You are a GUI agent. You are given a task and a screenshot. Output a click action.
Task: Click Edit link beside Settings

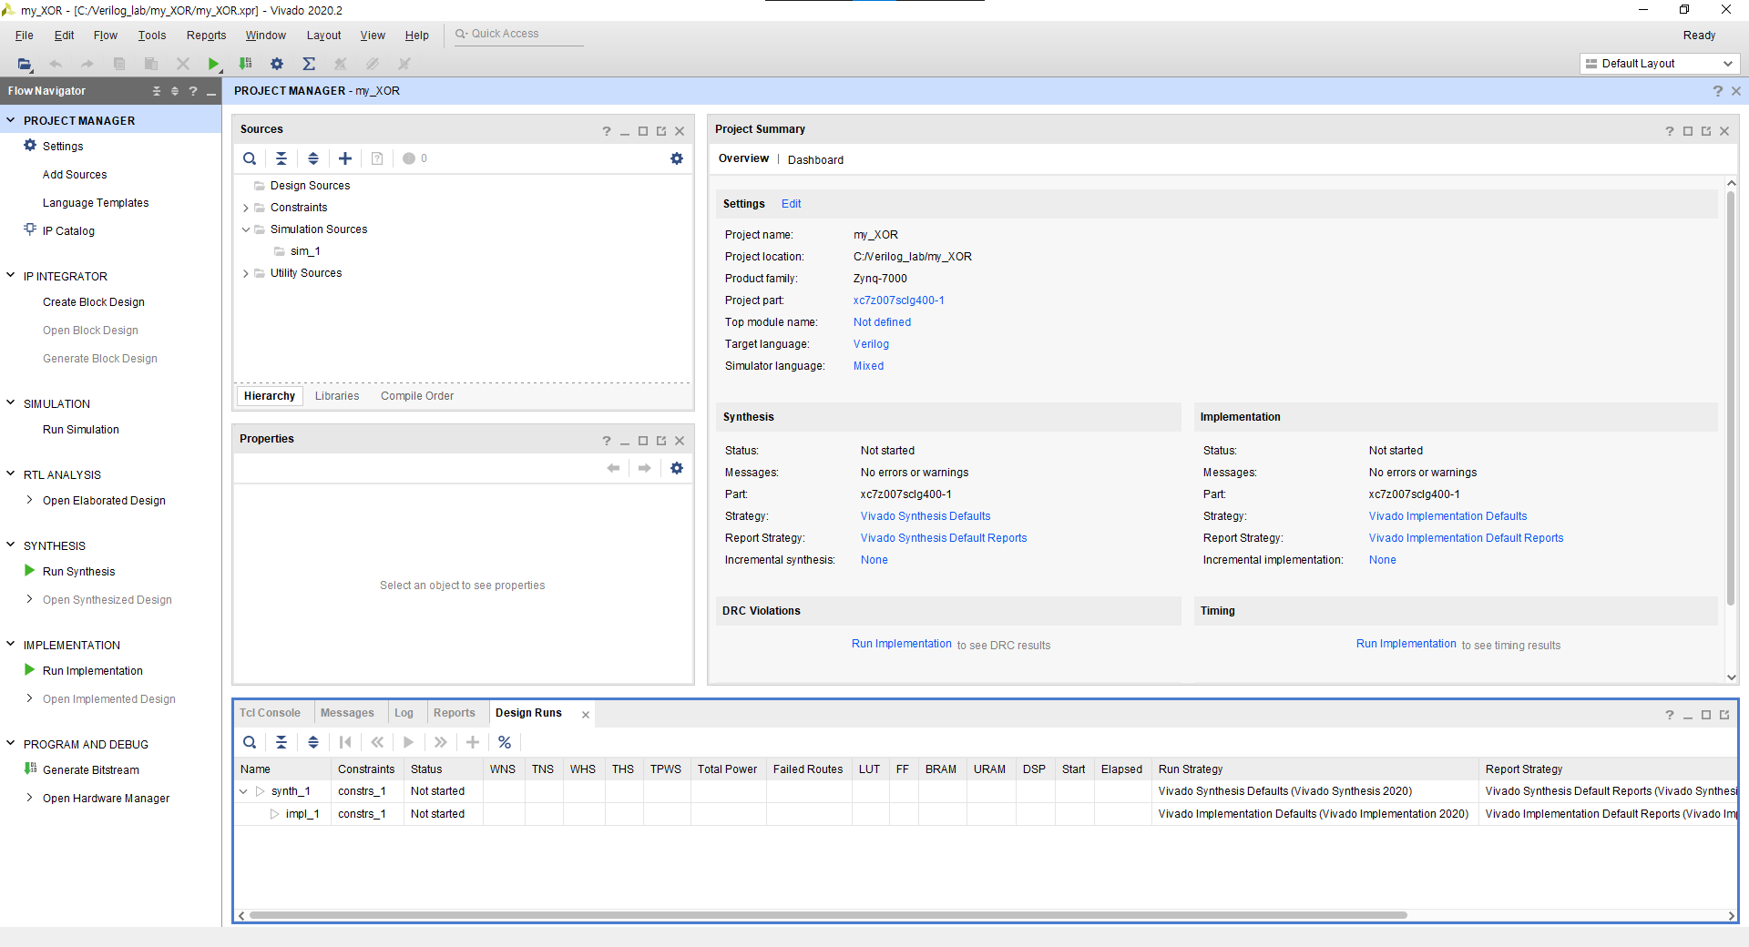791,204
